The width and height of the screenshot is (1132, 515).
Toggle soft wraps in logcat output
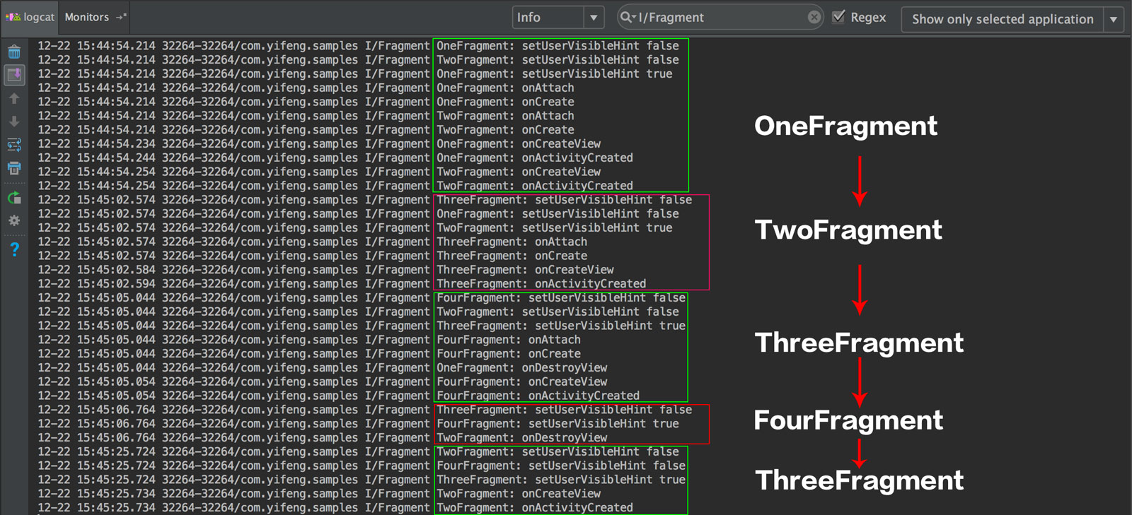click(14, 145)
